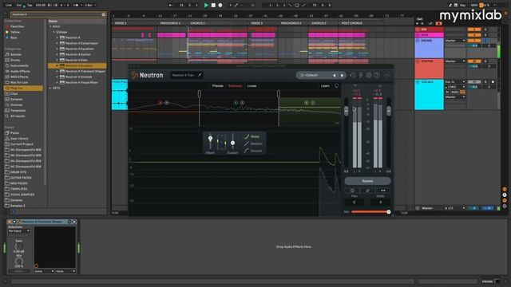
Task: Open DRUMS track output Master dropdown
Action: coord(455,41)
